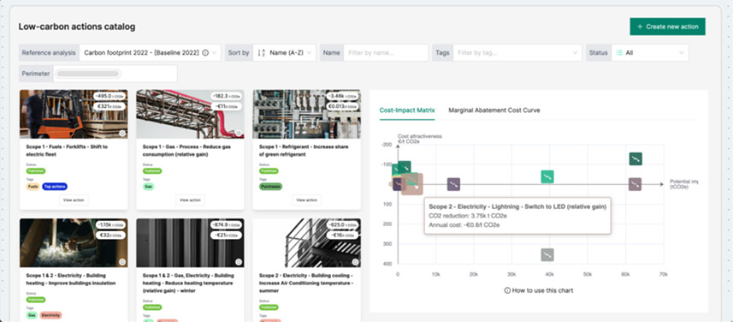Click the info icon beside Baseline 2022
Screen dimensions: 733x322
(205, 53)
